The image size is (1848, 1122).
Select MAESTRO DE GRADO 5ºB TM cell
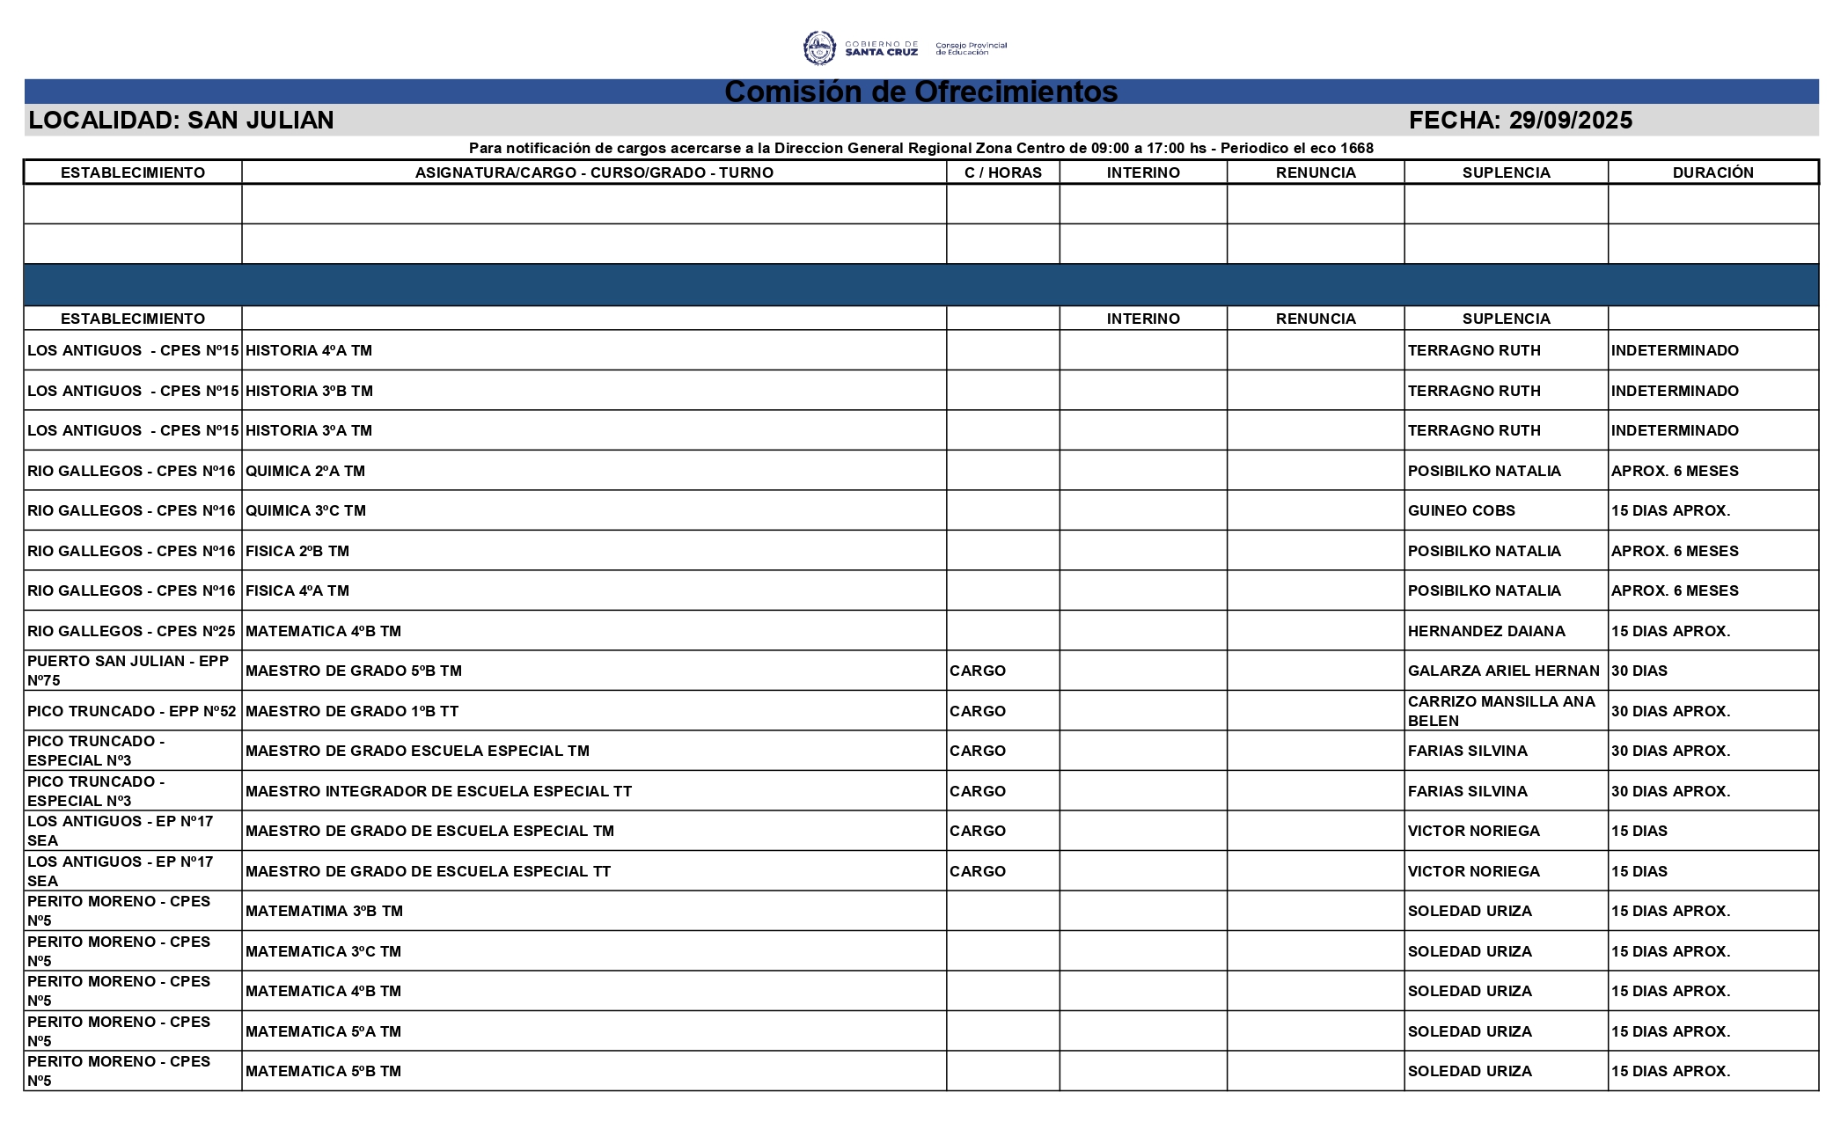pyautogui.click(x=353, y=671)
